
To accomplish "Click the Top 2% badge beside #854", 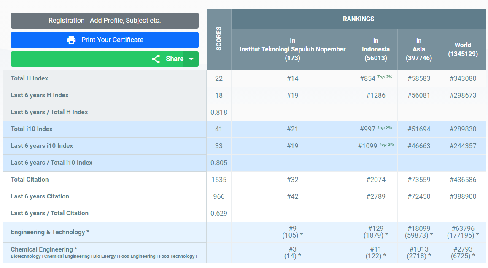I will [x=384, y=77].
